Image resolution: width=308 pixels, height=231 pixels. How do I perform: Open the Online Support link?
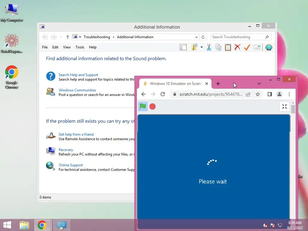tap(70, 165)
